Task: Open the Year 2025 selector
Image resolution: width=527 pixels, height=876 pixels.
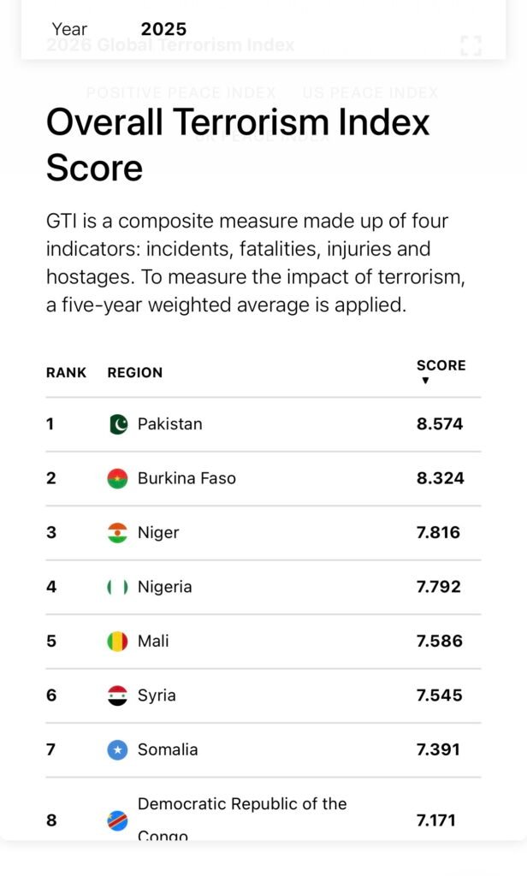Action: [x=163, y=29]
